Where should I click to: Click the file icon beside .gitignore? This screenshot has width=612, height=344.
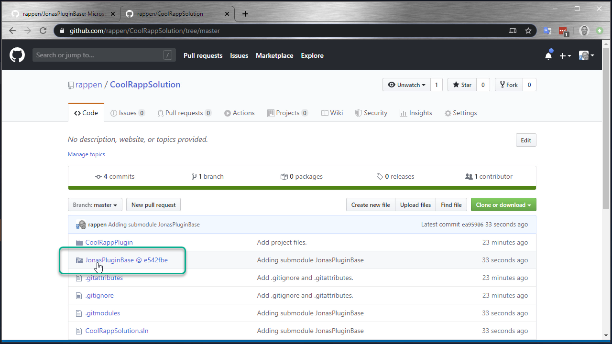click(x=79, y=296)
